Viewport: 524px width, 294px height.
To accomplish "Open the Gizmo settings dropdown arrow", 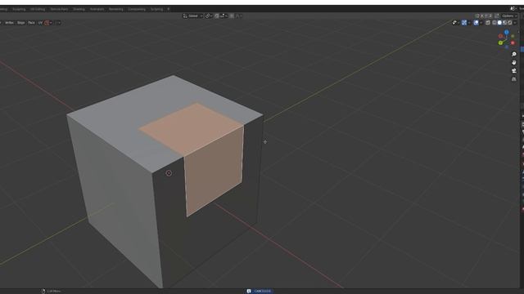I will [x=469, y=23].
